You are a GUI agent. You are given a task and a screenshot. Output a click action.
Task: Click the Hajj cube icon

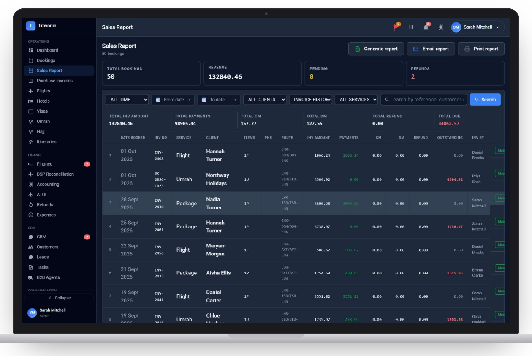tap(31, 131)
